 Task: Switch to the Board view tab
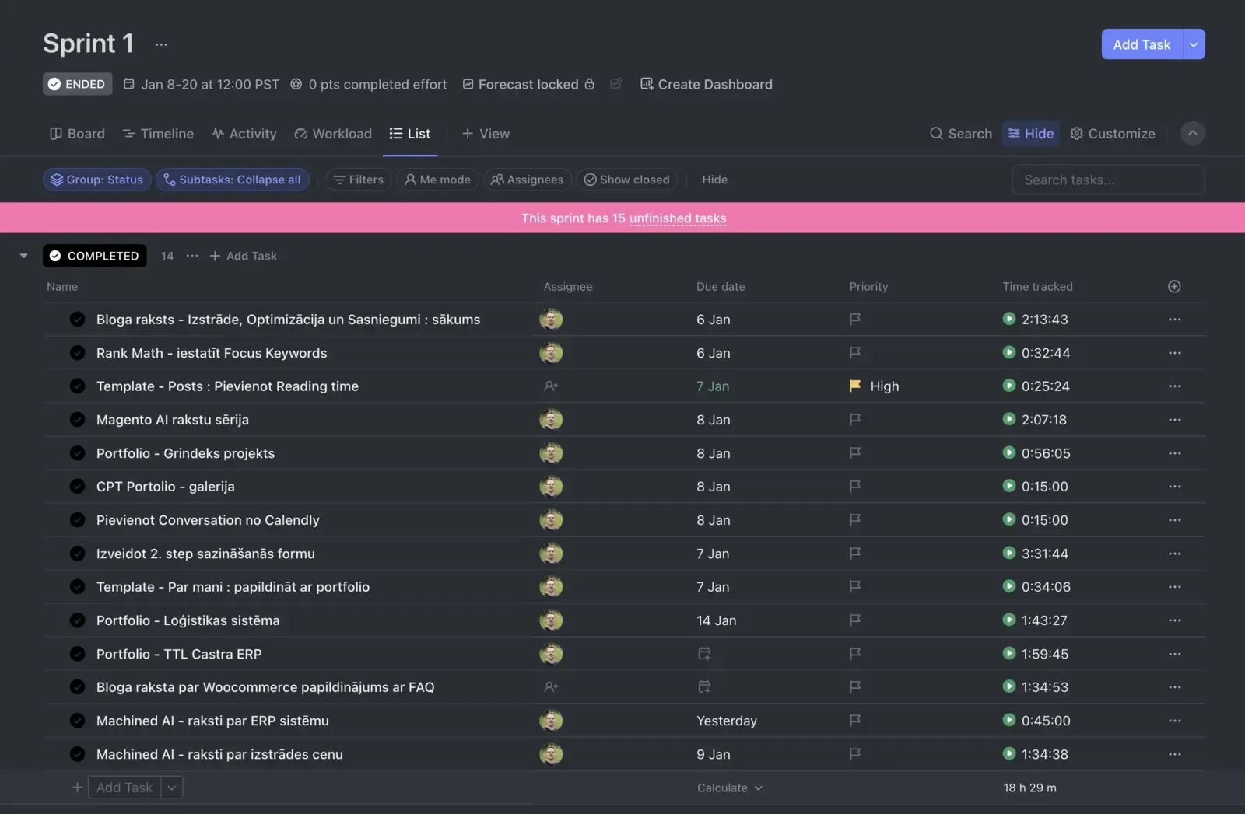coord(77,134)
